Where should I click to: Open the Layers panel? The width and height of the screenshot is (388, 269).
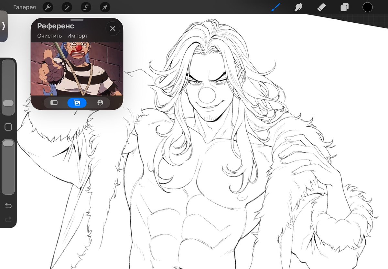[345, 7]
